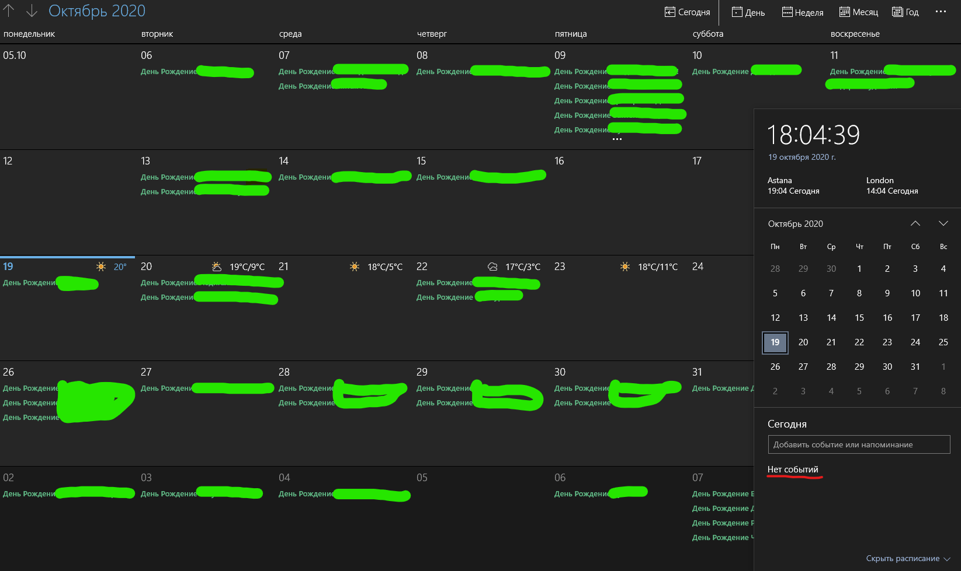Open first birthday event on day 13
The height and width of the screenshot is (571, 961).
[x=206, y=177]
